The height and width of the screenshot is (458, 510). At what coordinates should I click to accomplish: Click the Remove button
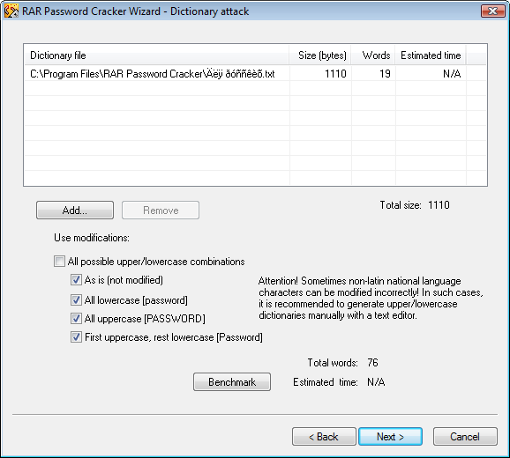coord(161,210)
